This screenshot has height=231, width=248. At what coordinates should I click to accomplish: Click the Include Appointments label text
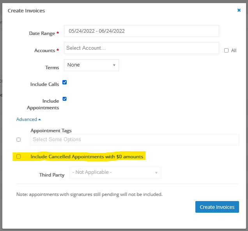click(43, 104)
